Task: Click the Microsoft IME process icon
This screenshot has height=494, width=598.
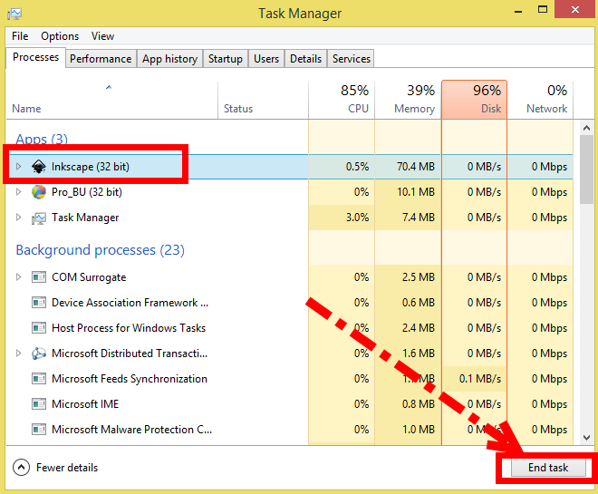Action: (x=39, y=404)
